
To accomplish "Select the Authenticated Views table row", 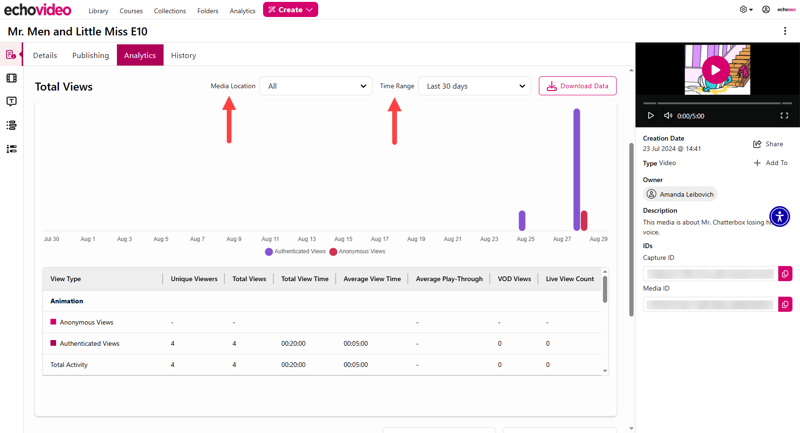I will tap(322, 343).
